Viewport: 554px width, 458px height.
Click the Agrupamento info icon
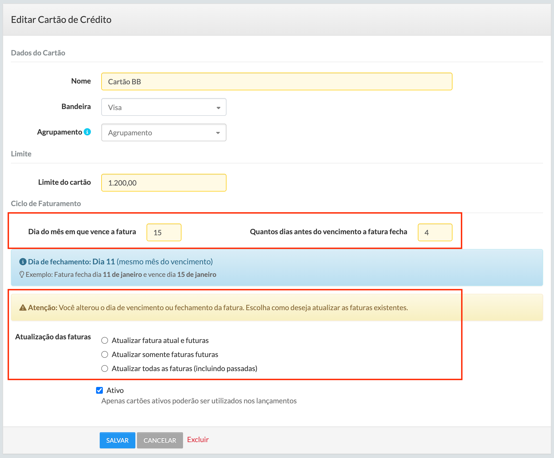(x=87, y=132)
